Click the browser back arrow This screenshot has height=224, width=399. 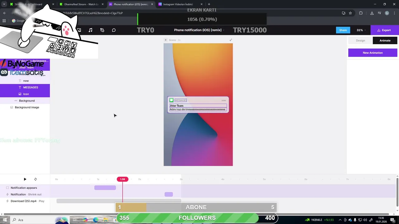click(5, 13)
